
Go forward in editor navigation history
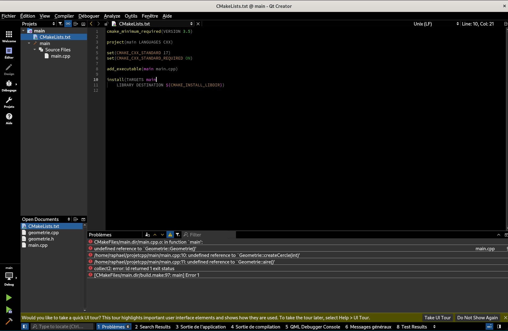(x=98, y=24)
